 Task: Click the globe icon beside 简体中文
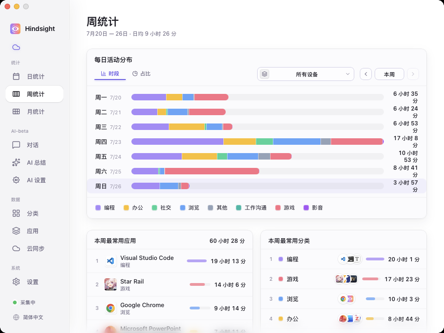pyautogui.click(x=16, y=317)
